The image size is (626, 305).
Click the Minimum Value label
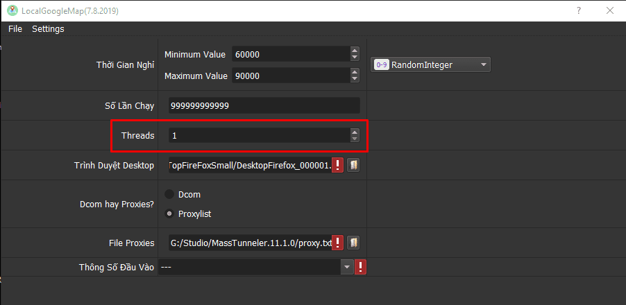[195, 55]
